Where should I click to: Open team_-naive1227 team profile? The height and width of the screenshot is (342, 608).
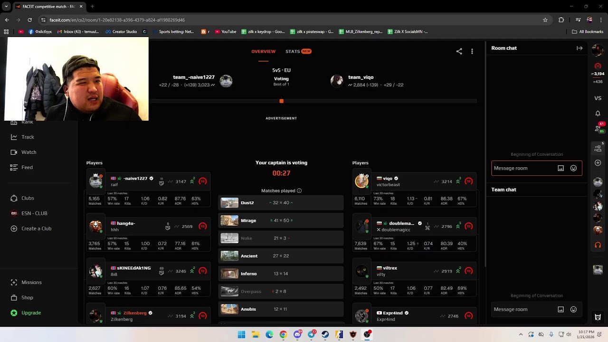point(194,77)
